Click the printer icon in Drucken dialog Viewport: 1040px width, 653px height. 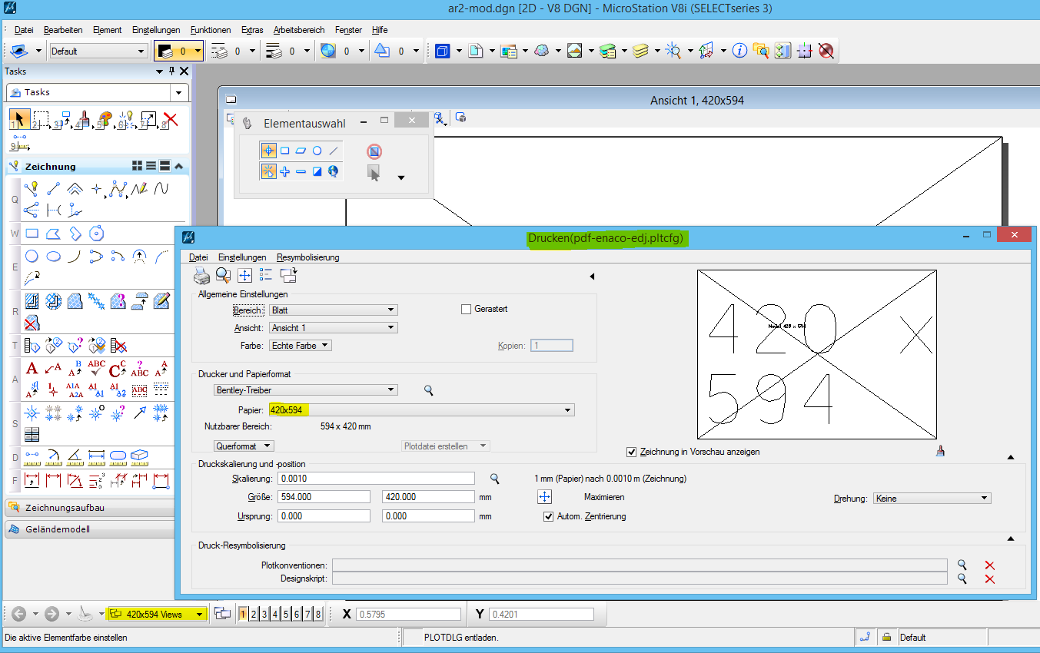click(x=201, y=276)
